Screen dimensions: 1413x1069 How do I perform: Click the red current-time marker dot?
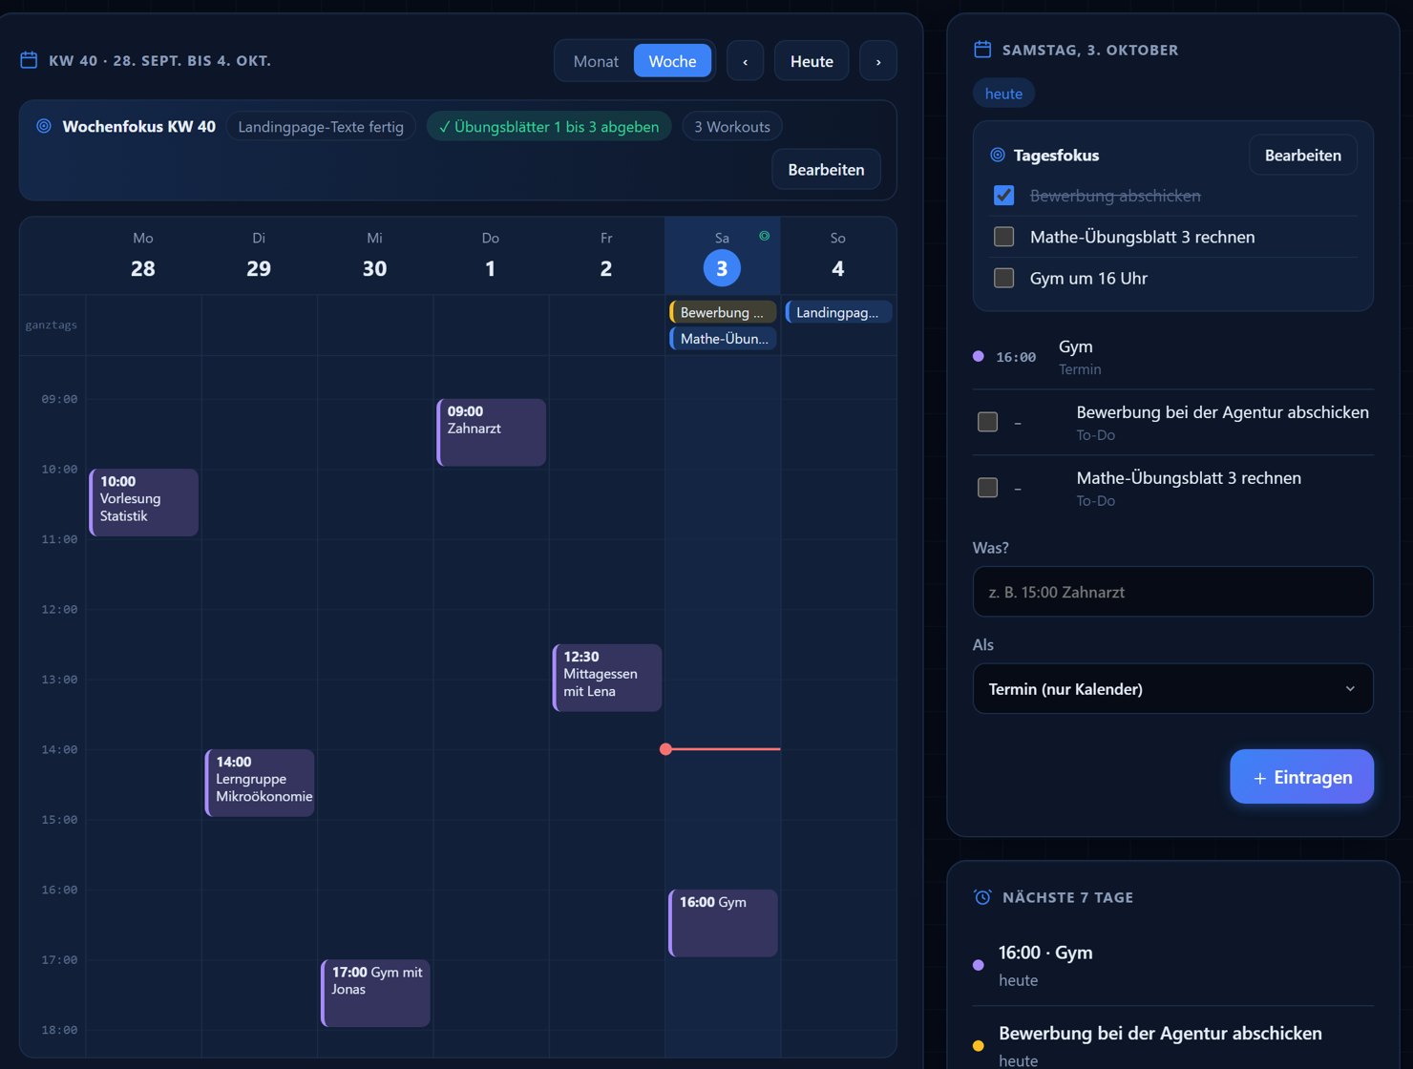(665, 749)
